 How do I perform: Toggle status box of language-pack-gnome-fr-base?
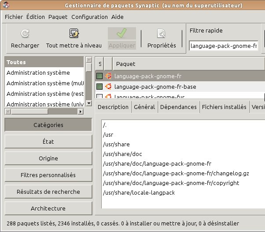pyautogui.click(x=99, y=87)
